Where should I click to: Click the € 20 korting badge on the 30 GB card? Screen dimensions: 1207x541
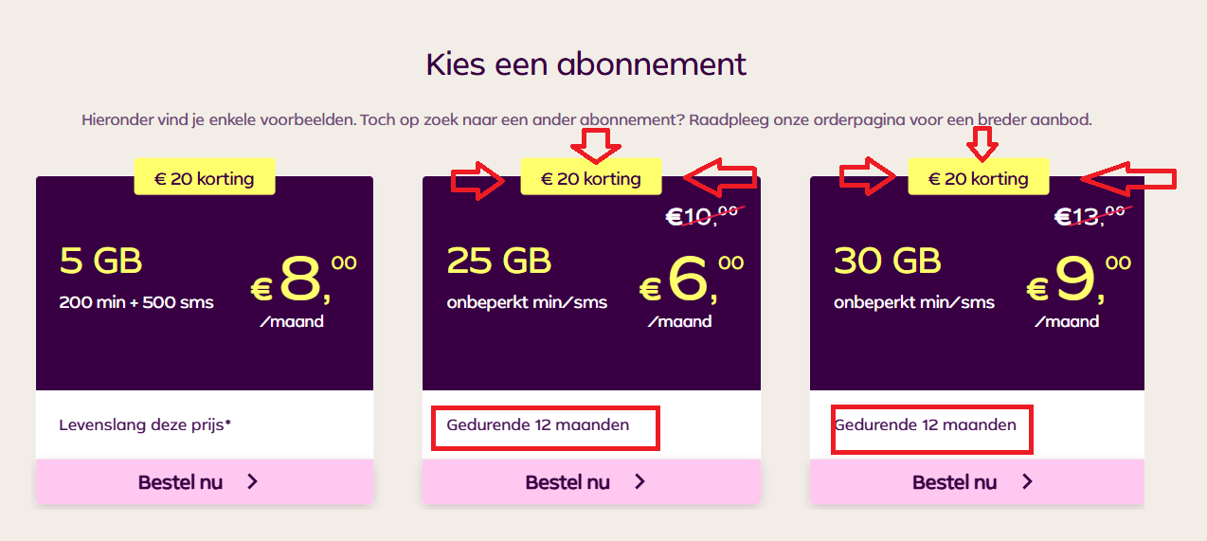point(979,178)
